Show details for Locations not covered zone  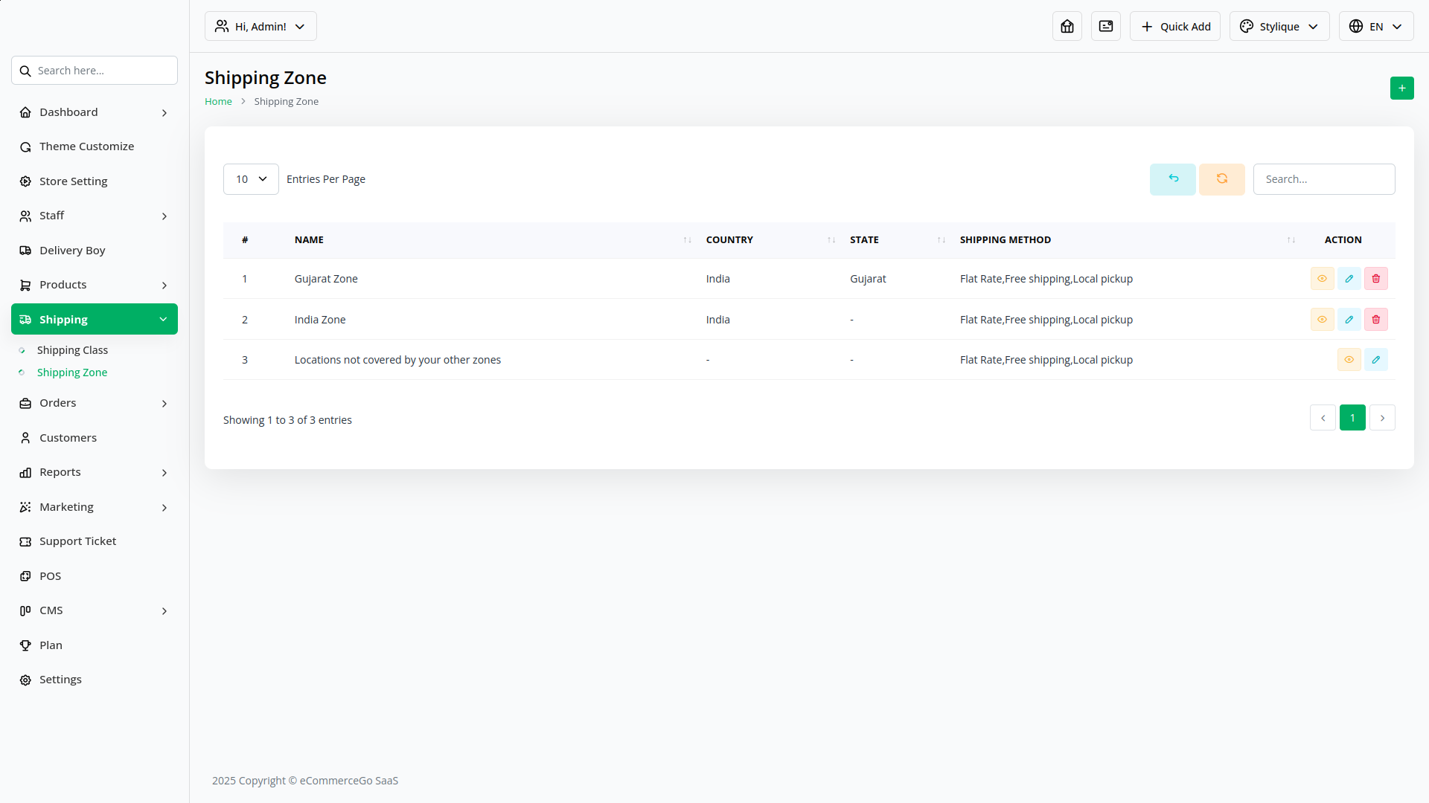(1349, 360)
